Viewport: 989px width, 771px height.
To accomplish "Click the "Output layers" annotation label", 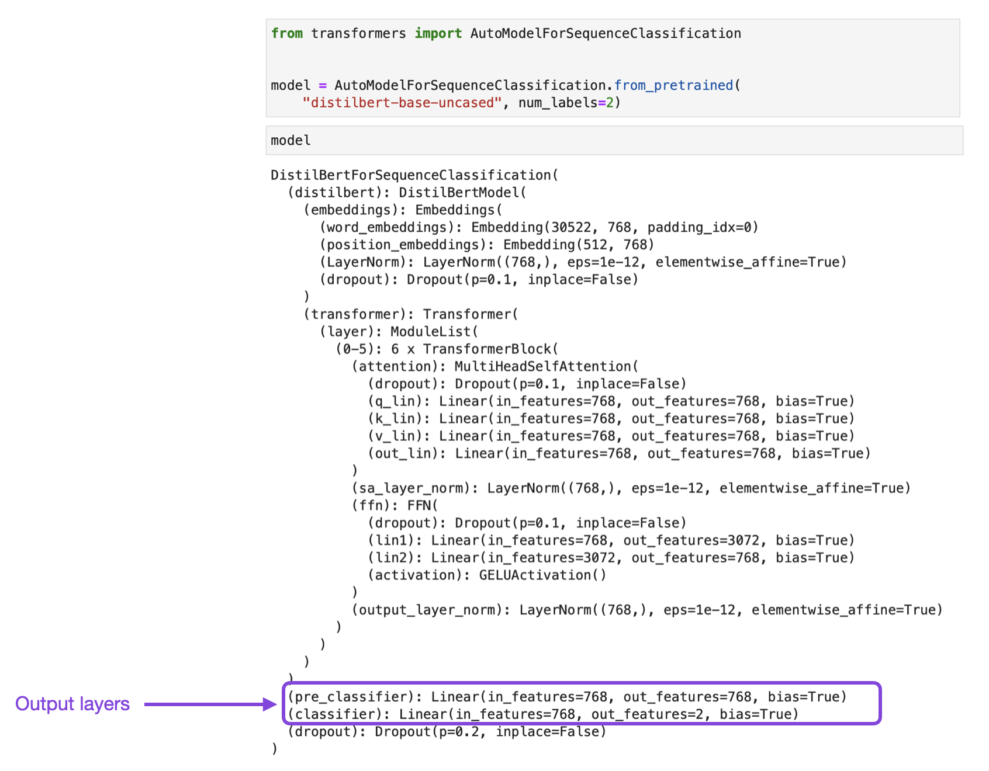I will coord(72,704).
